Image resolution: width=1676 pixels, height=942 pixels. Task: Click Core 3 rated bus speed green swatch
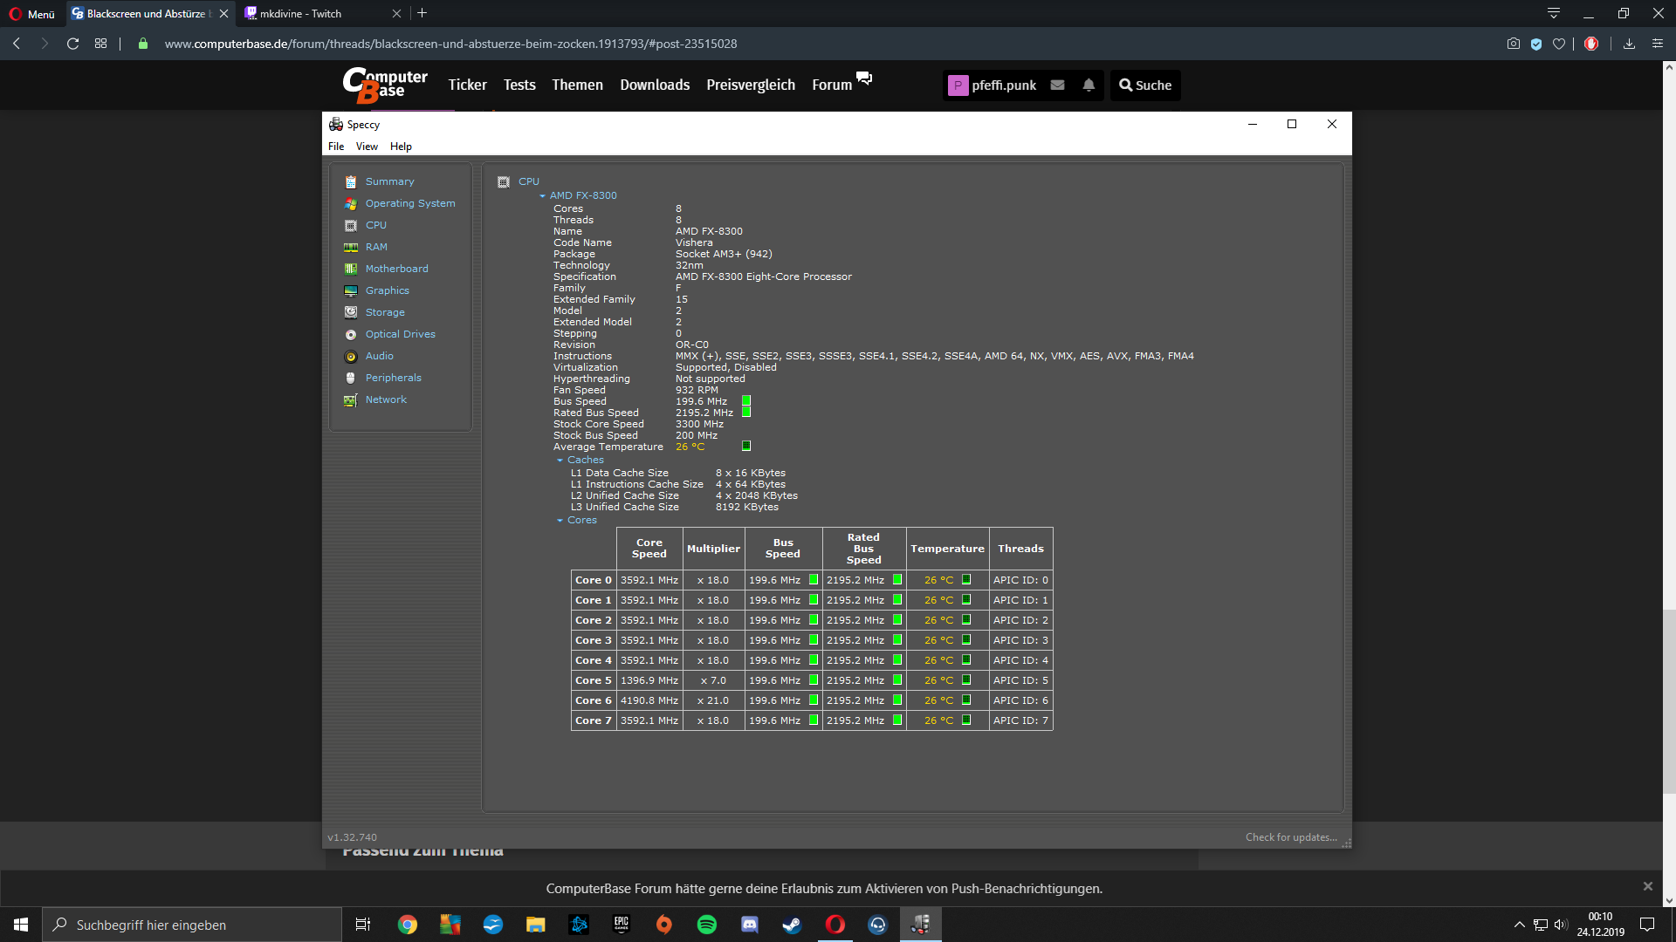pyautogui.click(x=896, y=640)
